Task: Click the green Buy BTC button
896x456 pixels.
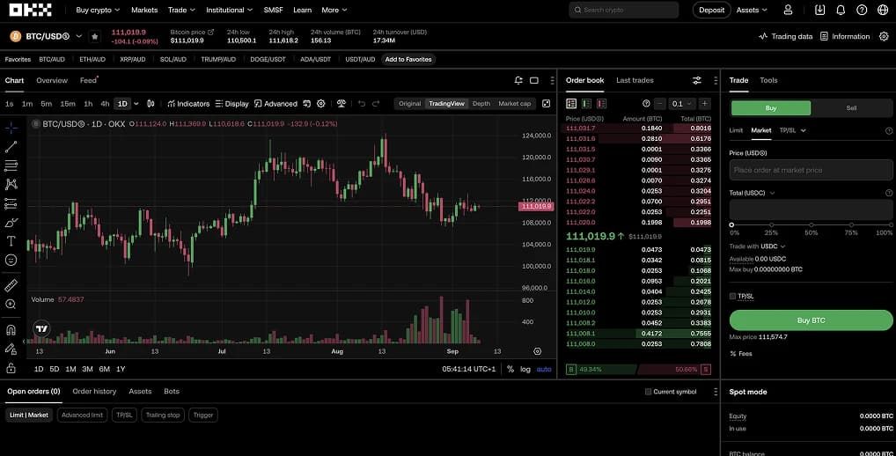Action: 811,320
